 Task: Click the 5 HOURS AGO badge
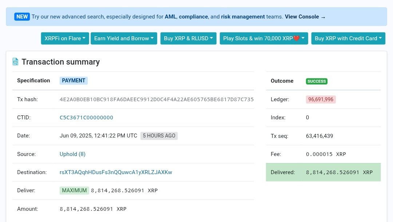pyautogui.click(x=159, y=136)
